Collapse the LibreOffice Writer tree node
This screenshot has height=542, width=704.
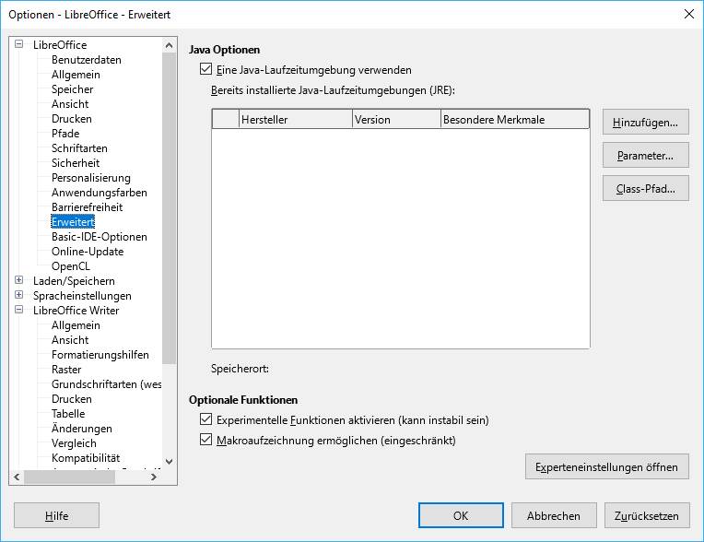click(x=18, y=310)
